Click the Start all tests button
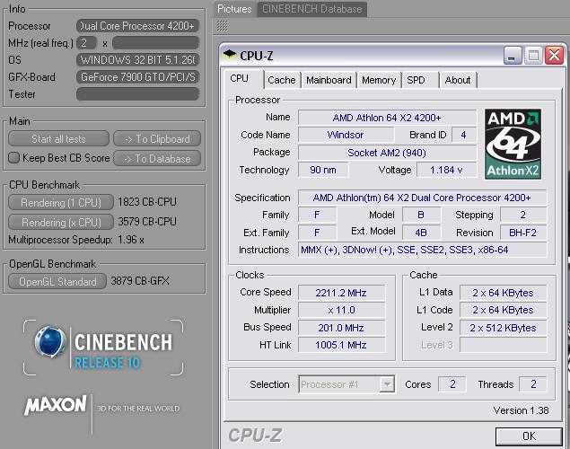This screenshot has height=449, width=570. coord(58,139)
